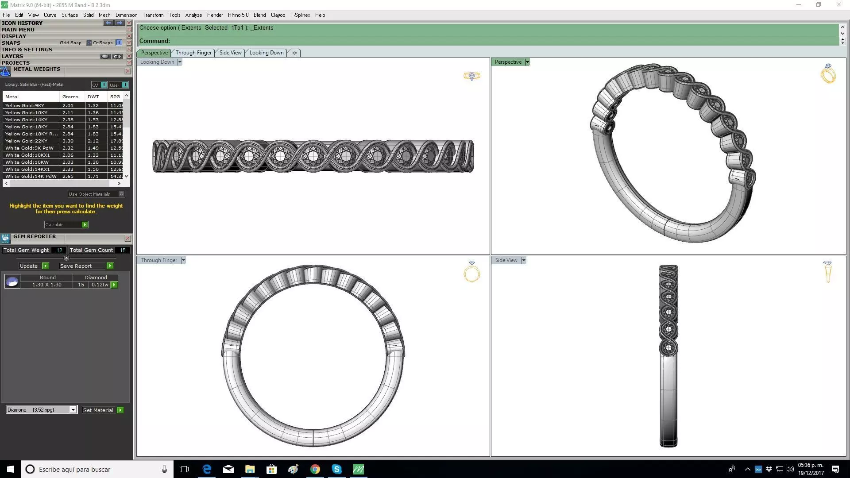Open Google Chrome from the taskbar
The width and height of the screenshot is (850, 478).
(315, 469)
